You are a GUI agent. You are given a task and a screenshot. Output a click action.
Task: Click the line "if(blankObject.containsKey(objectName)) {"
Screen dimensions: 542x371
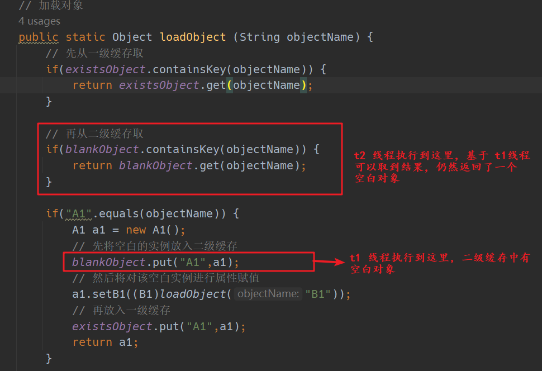click(x=183, y=149)
